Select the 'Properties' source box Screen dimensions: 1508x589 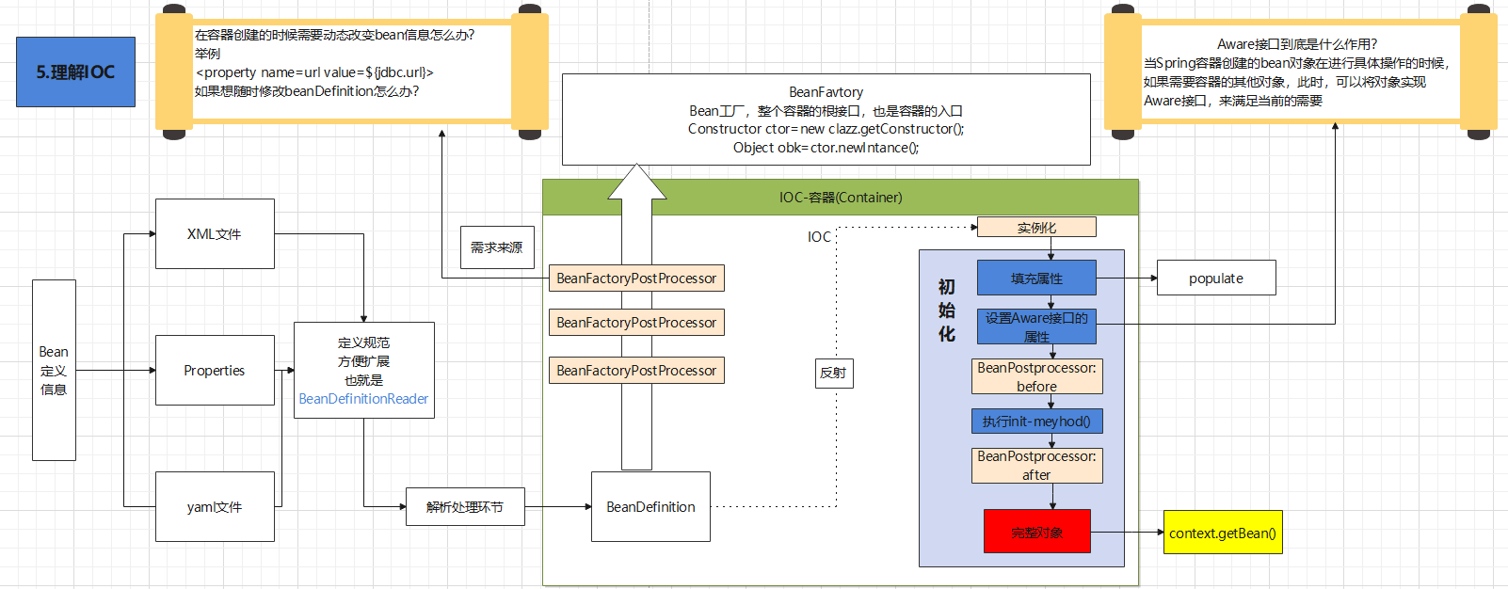(215, 370)
